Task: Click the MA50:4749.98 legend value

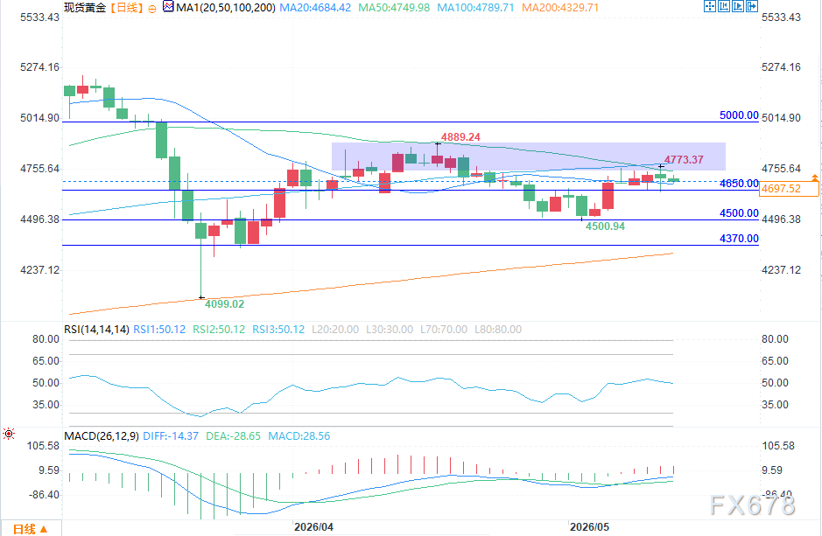Action: point(394,8)
